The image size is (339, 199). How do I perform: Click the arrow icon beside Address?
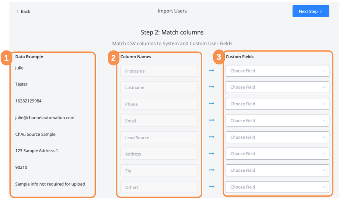coord(212,153)
